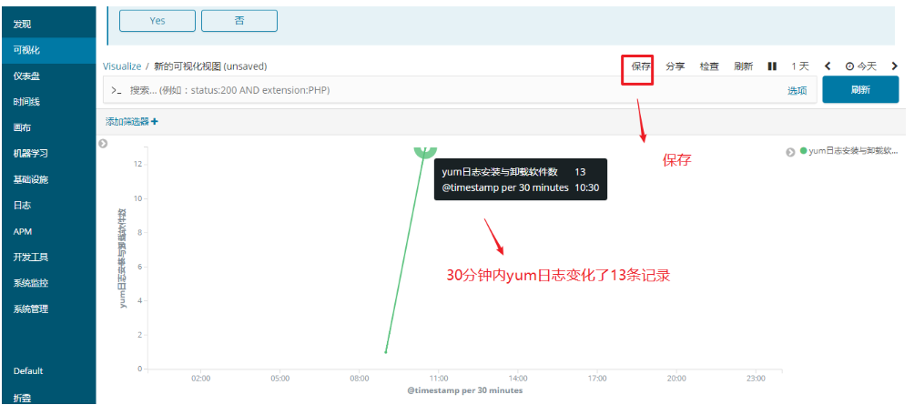Open 日志 in the sidebar
This screenshot has width=914, height=405.
pos(22,206)
